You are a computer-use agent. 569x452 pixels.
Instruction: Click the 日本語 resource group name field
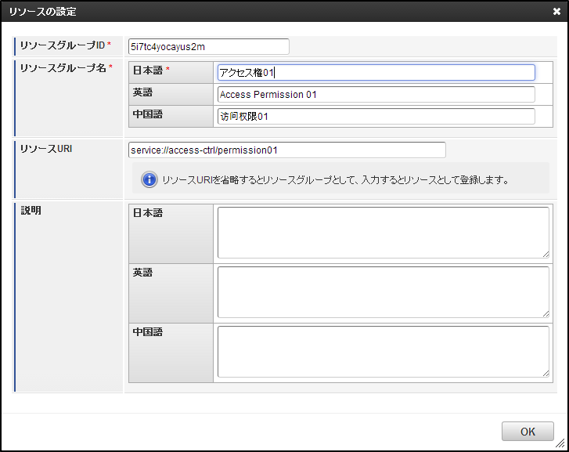click(x=376, y=72)
